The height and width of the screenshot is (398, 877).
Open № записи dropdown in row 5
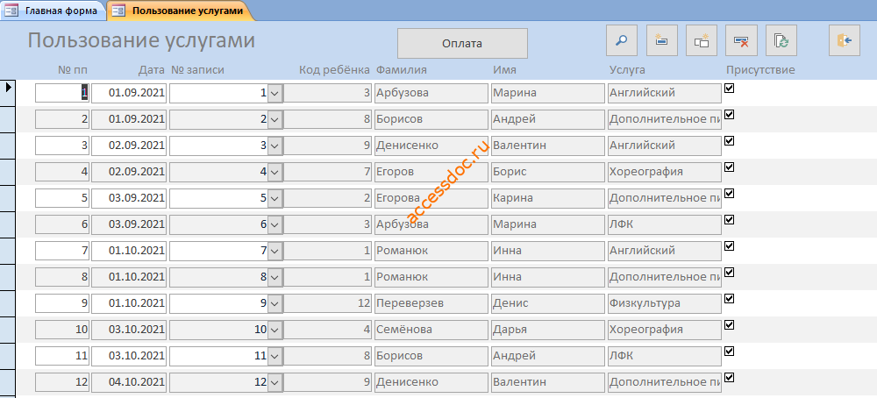pyautogui.click(x=275, y=198)
